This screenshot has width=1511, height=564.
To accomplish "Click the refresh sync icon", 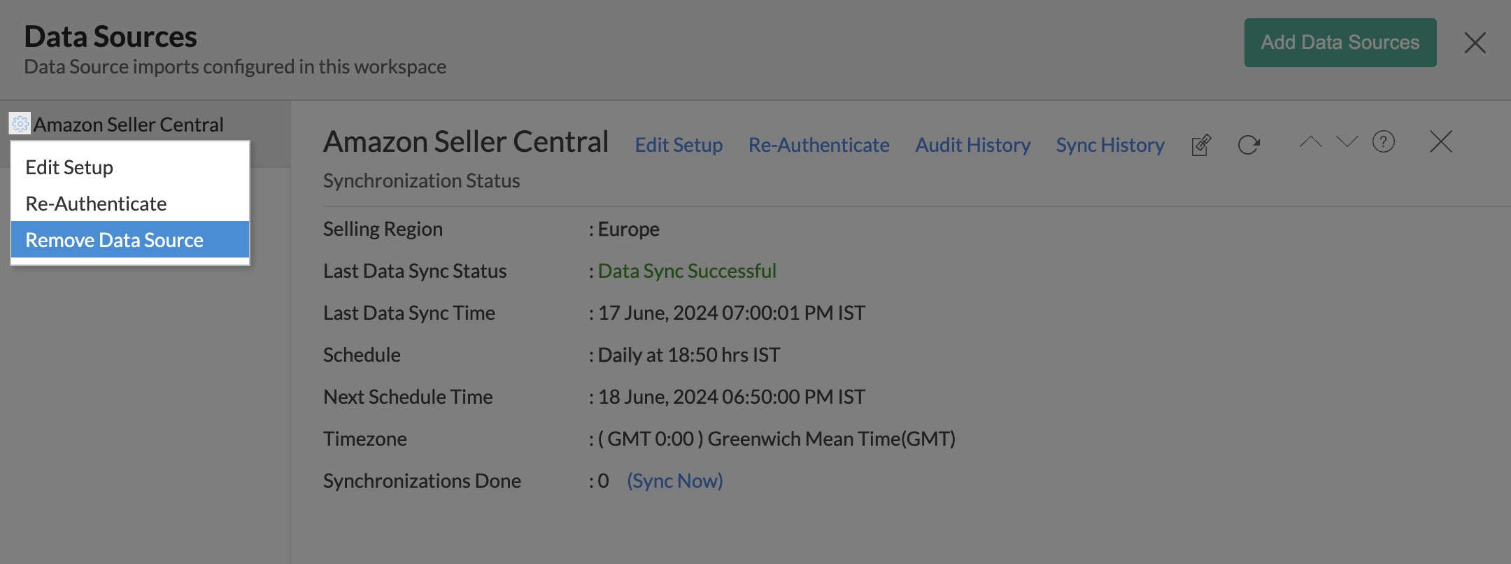I will click(1249, 145).
